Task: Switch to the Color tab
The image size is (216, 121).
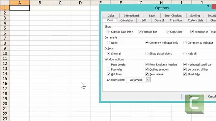Action: 111,16
